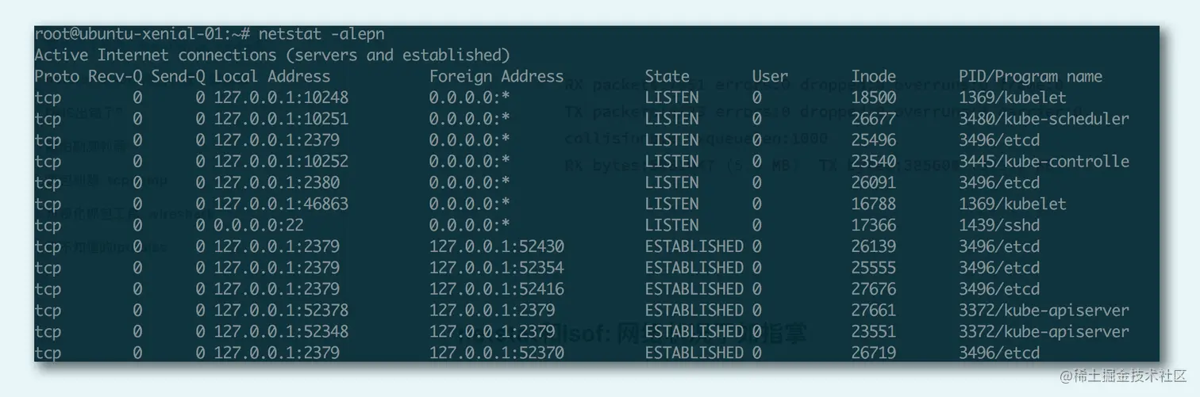Click foreign address 127.0.0.1:52354
This screenshot has height=397, width=1200.
(x=497, y=268)
